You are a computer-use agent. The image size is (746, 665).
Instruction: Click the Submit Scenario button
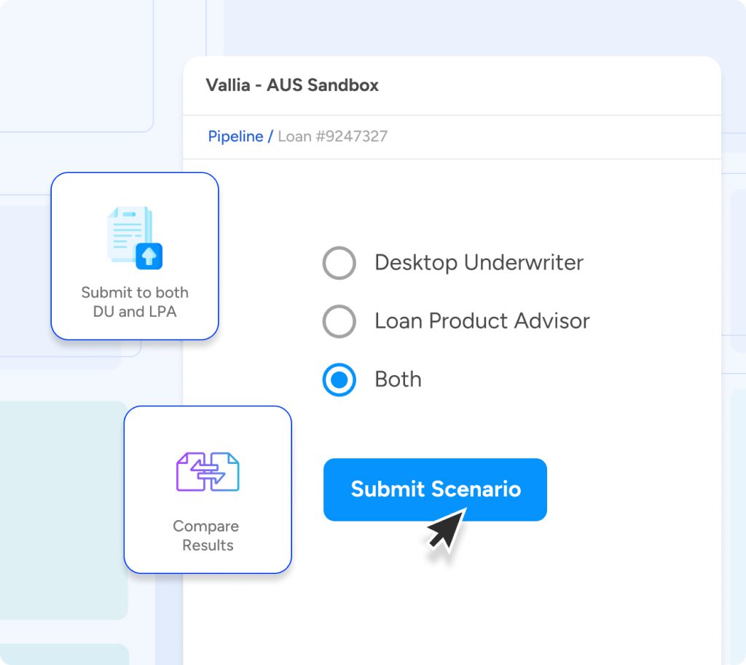[x=435, y=489]
